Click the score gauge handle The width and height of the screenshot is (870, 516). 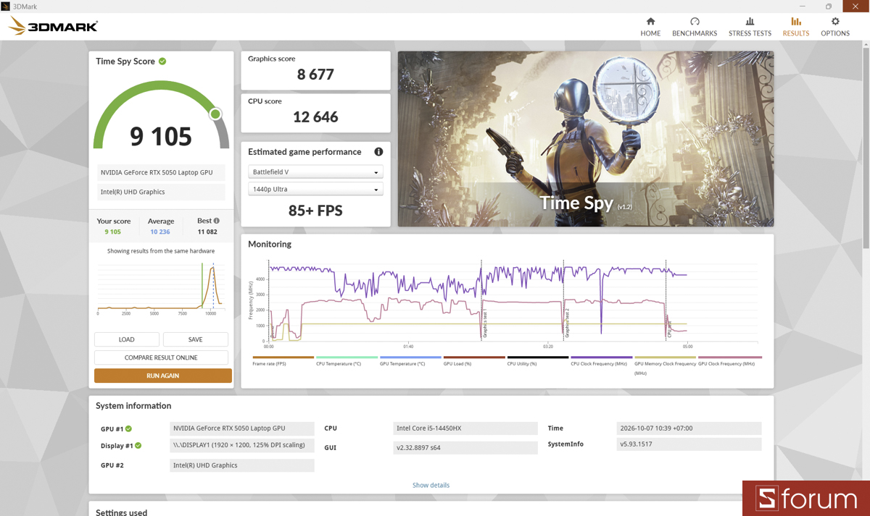215,114
